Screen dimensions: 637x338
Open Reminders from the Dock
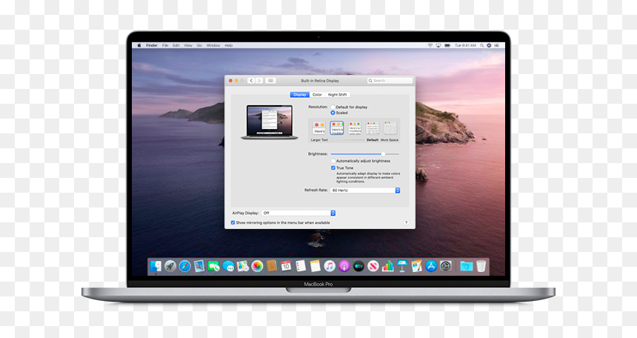click(x=301, y=266)
